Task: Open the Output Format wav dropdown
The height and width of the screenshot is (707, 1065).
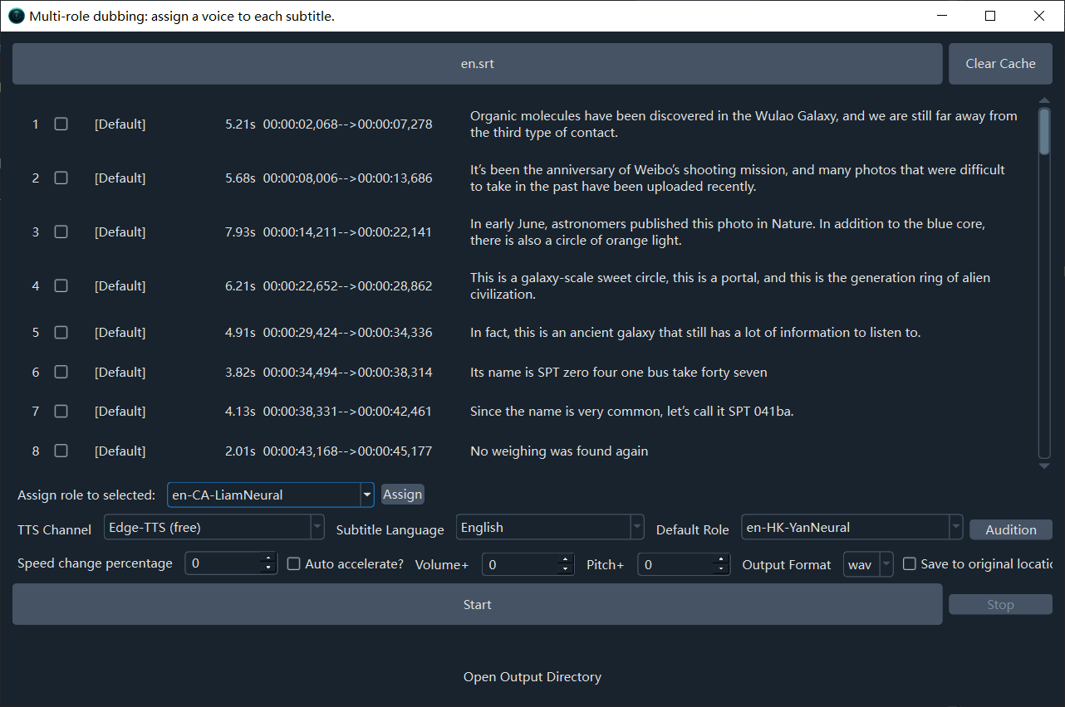Action: [x=886, y=564]
